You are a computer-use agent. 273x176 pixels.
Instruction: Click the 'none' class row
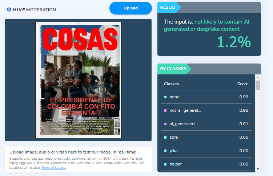[206, 97]
